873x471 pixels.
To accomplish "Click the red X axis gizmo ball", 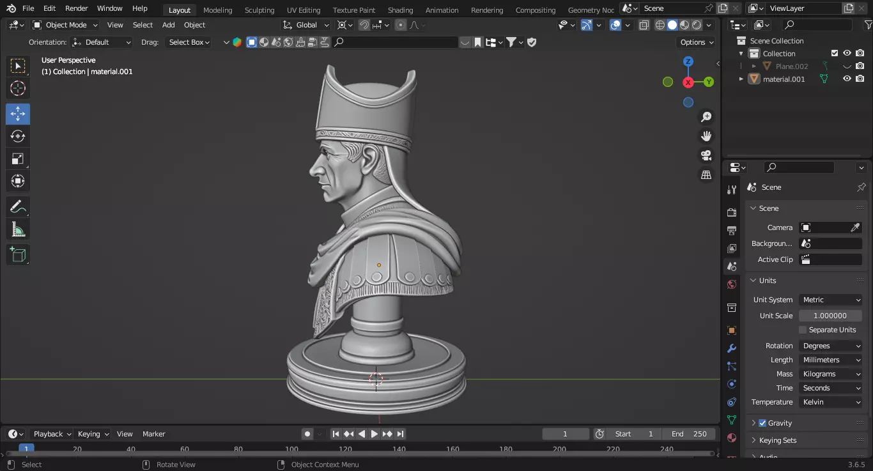I will (x=688, y=82).
